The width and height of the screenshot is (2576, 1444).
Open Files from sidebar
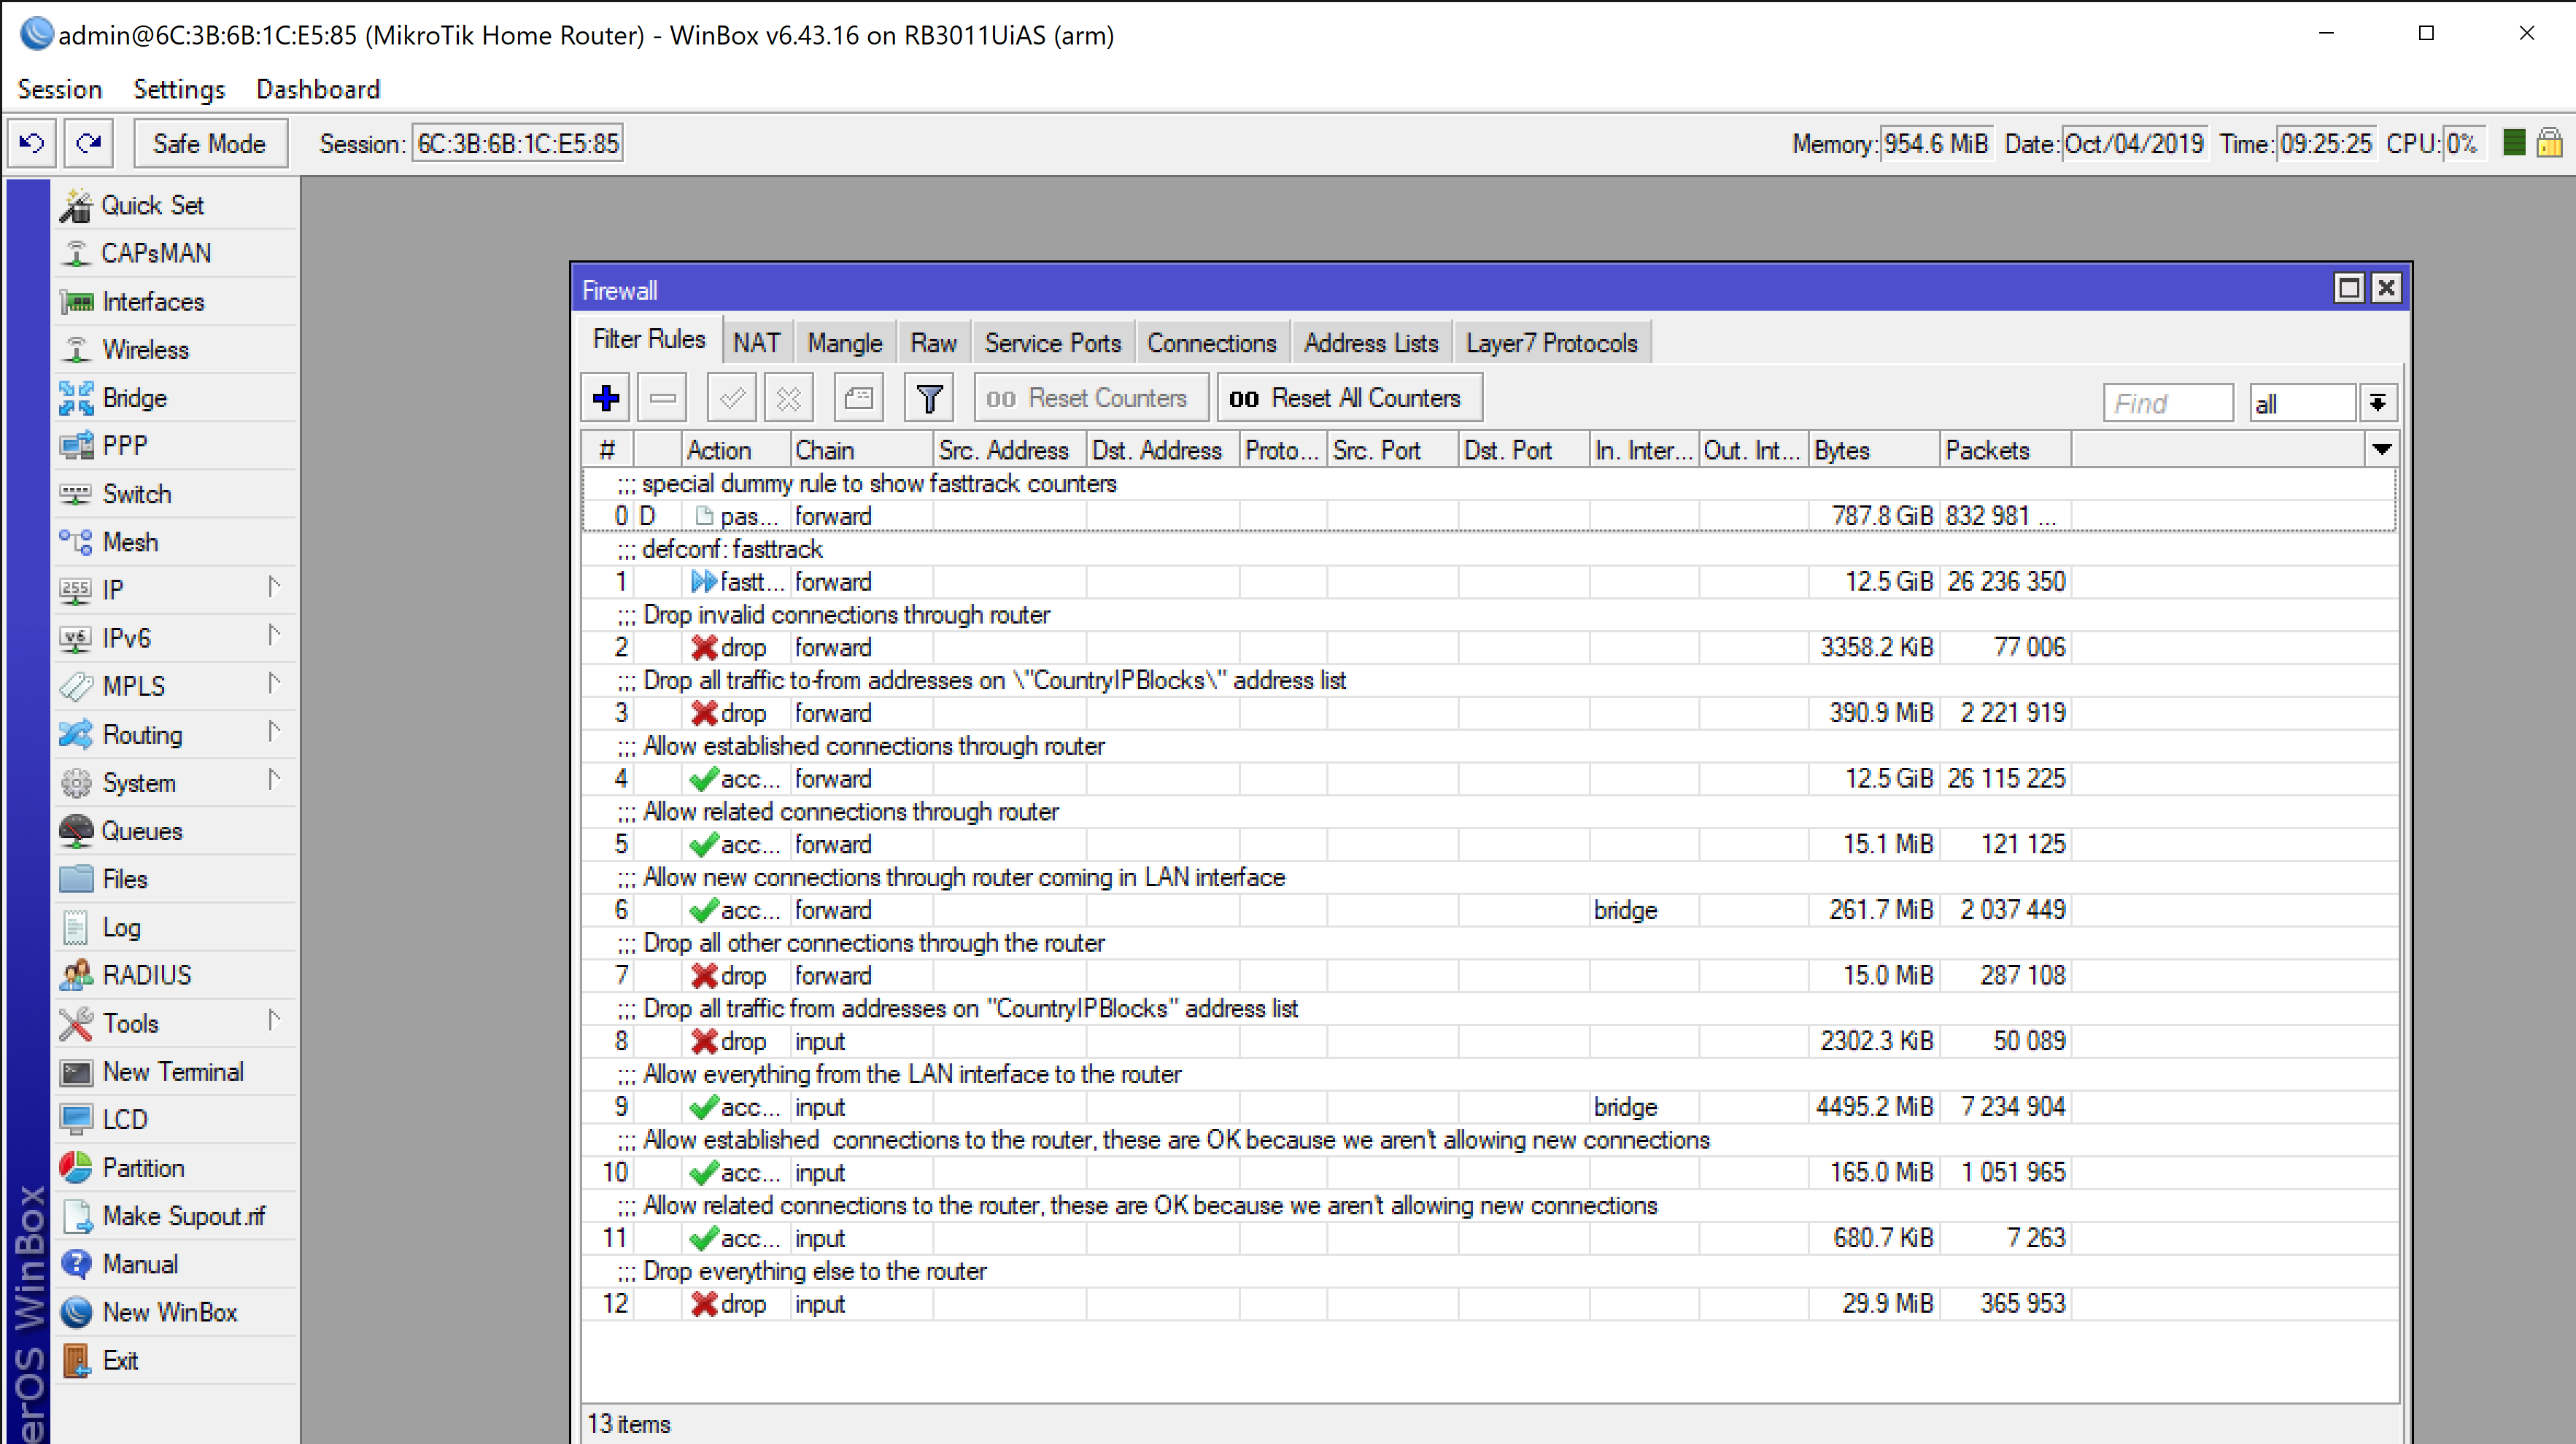click(x=175, y=878)
